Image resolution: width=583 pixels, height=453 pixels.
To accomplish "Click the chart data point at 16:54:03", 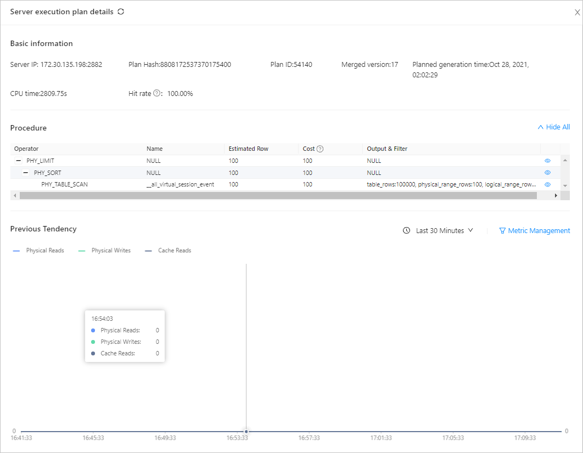I will coord(246,432).
